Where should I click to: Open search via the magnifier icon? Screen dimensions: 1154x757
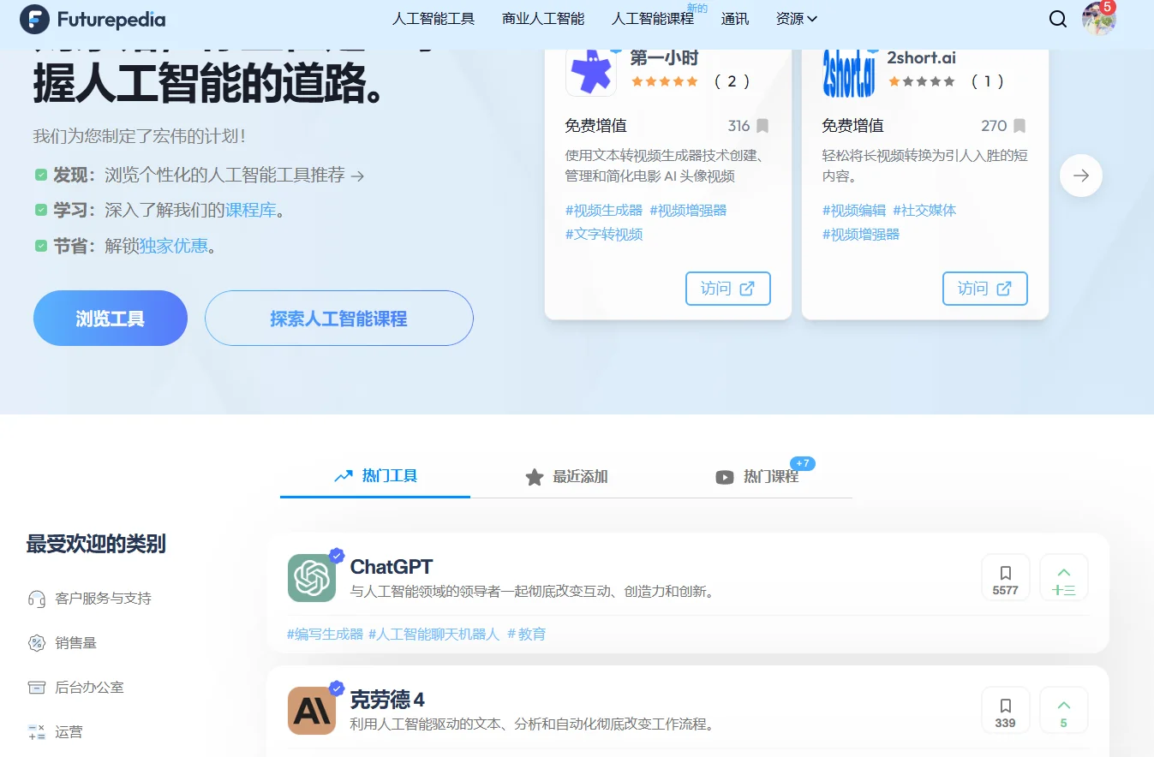coord(1058,18)
